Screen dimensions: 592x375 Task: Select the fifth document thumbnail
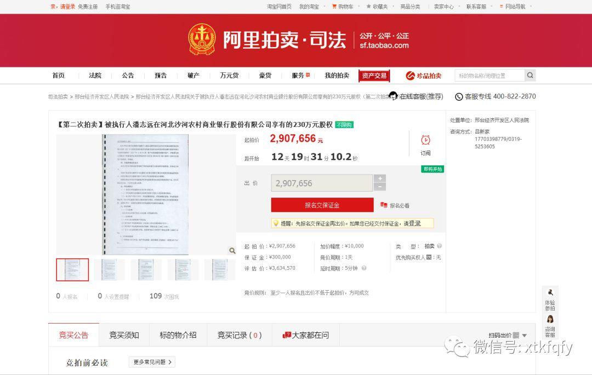point(220,269)
